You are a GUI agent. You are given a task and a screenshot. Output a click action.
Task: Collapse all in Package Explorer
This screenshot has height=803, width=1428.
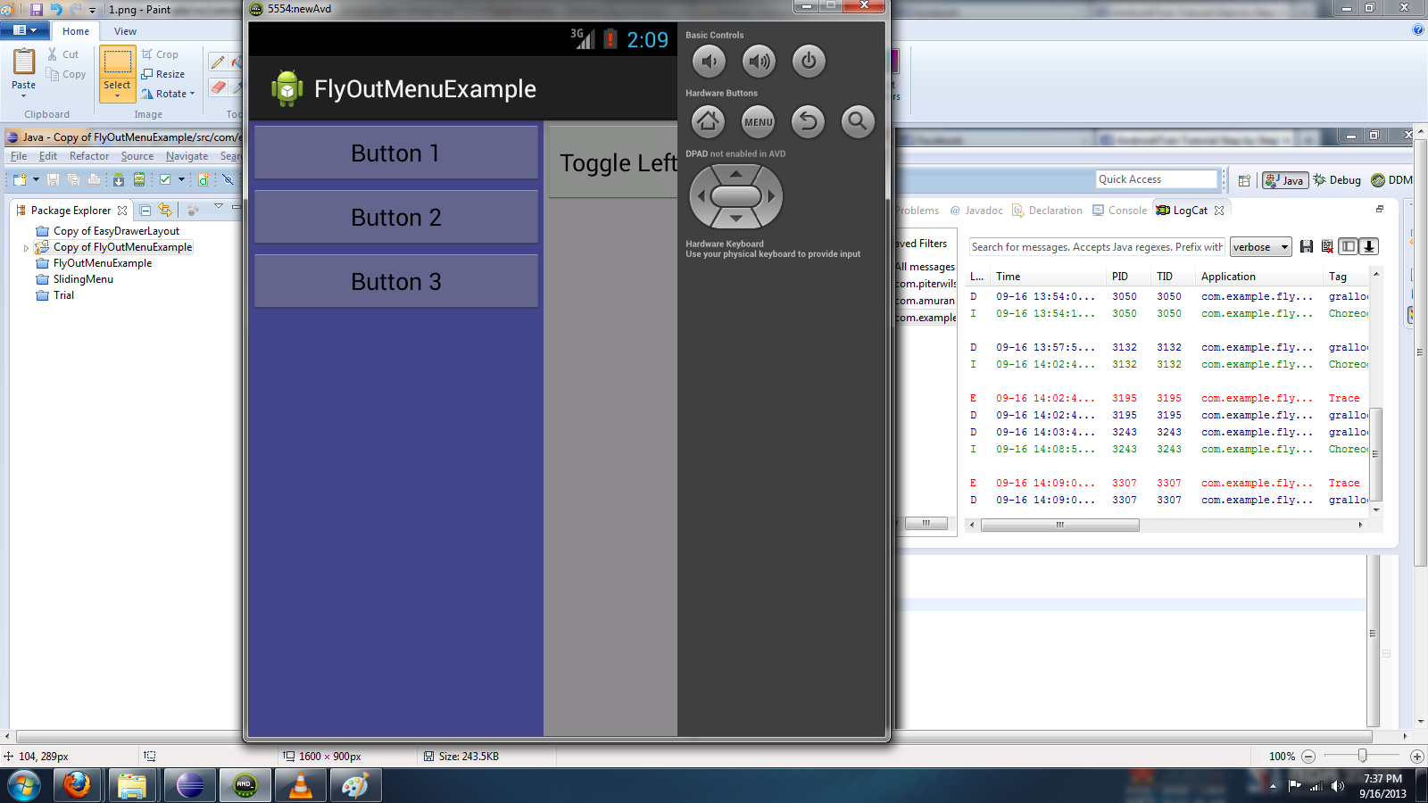[x=145, y=211]
